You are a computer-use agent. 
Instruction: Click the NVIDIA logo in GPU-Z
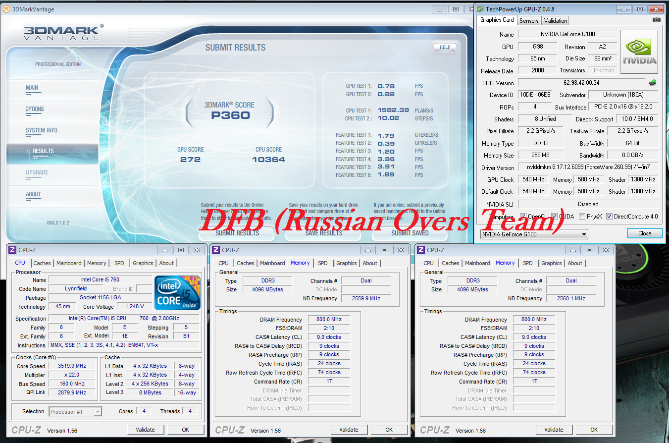(639, 52)
